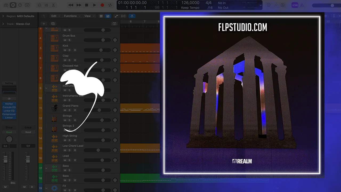
Task: Adjust the master volume slider in toolbar
Action: coord(327,5)
